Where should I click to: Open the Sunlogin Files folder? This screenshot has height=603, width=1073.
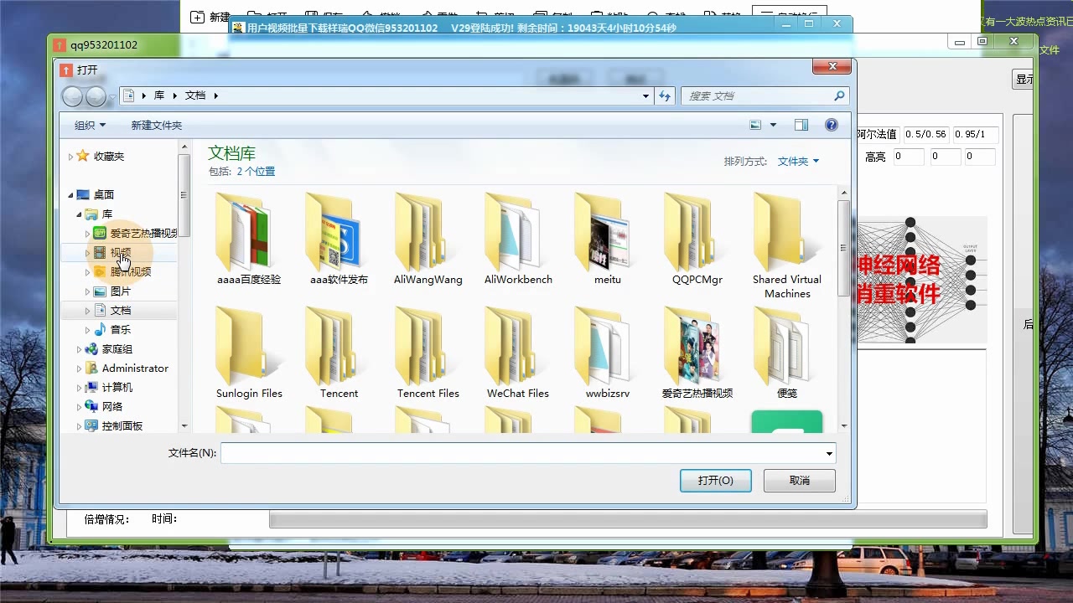point(249,353)
